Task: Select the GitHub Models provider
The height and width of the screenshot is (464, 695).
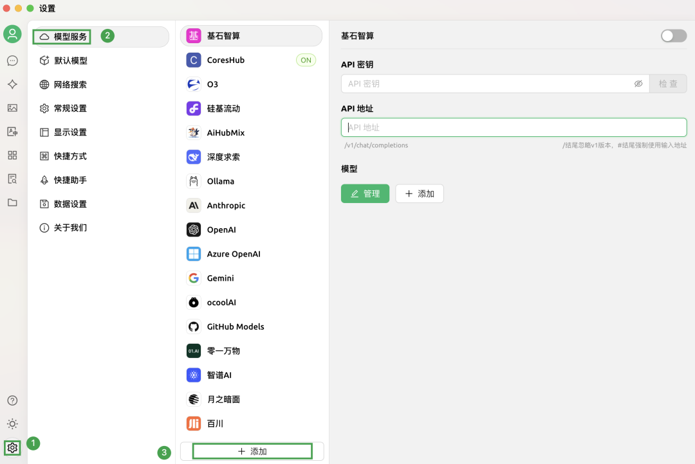Action: pyautogui.click(x=251, y=326)
